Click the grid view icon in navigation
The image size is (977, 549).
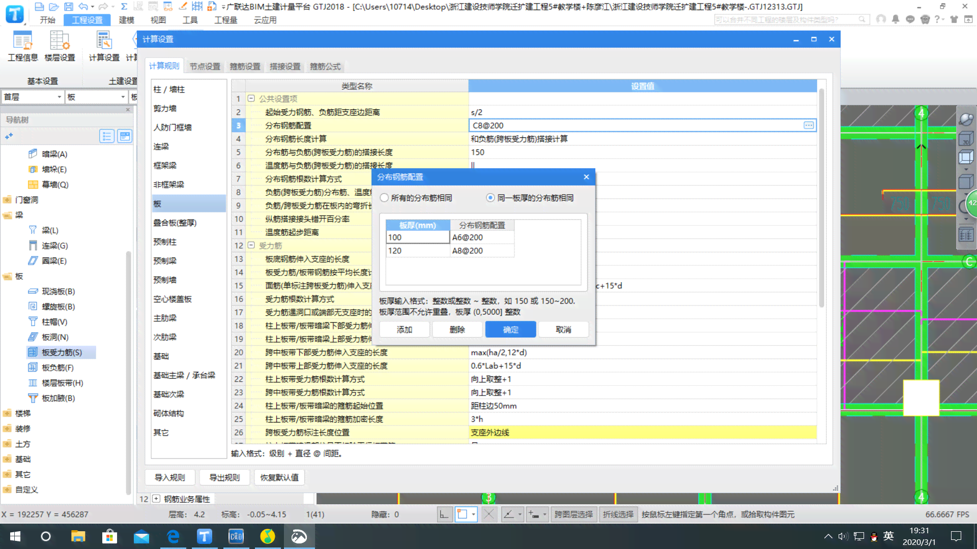click(x=124, y=136)
